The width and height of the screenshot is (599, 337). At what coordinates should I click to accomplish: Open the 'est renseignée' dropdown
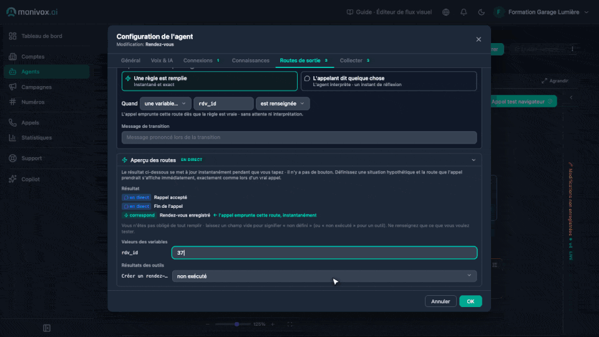(x=282, y=104)
